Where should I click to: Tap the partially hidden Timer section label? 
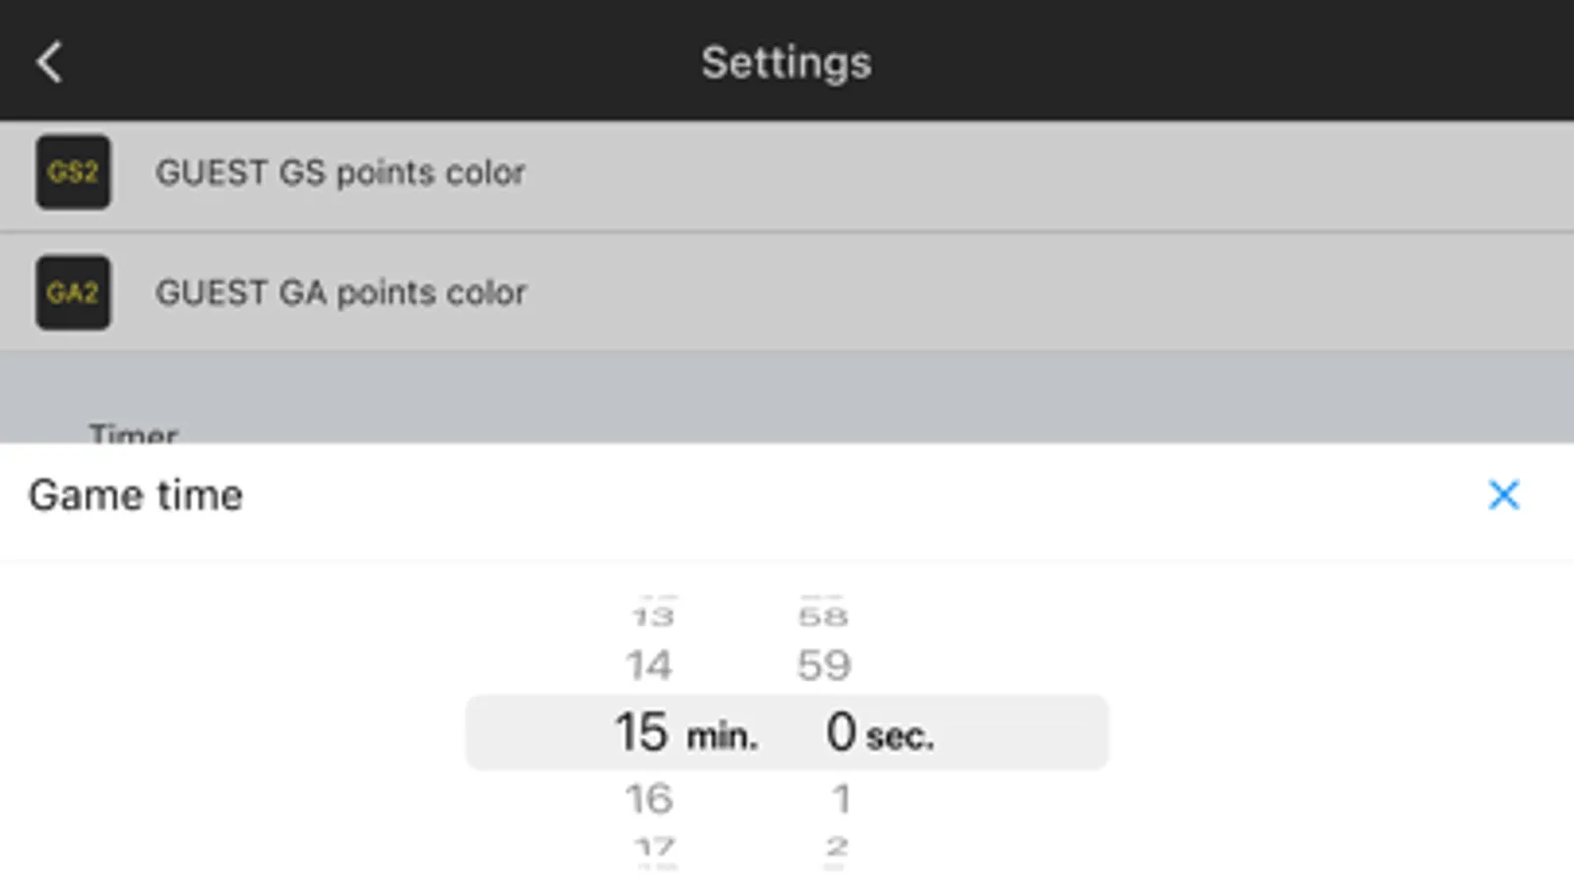tap(133, 433)
